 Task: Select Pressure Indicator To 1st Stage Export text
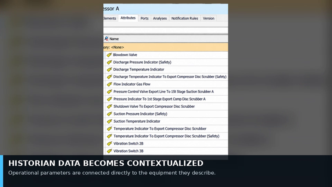point(159,99)
